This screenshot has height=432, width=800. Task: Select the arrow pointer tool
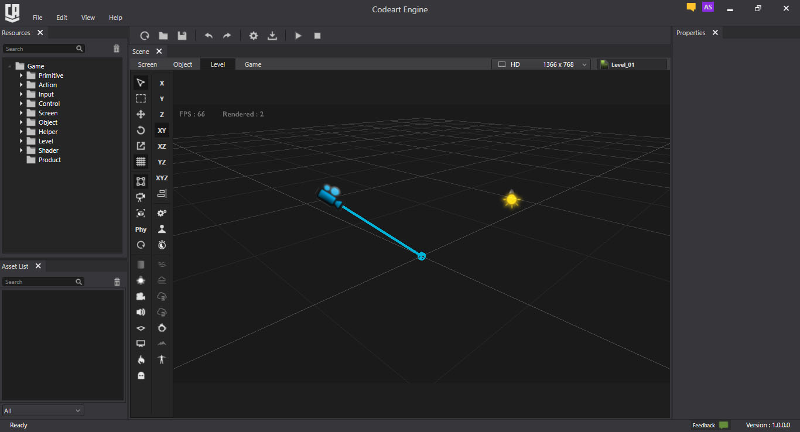point(141,83)
